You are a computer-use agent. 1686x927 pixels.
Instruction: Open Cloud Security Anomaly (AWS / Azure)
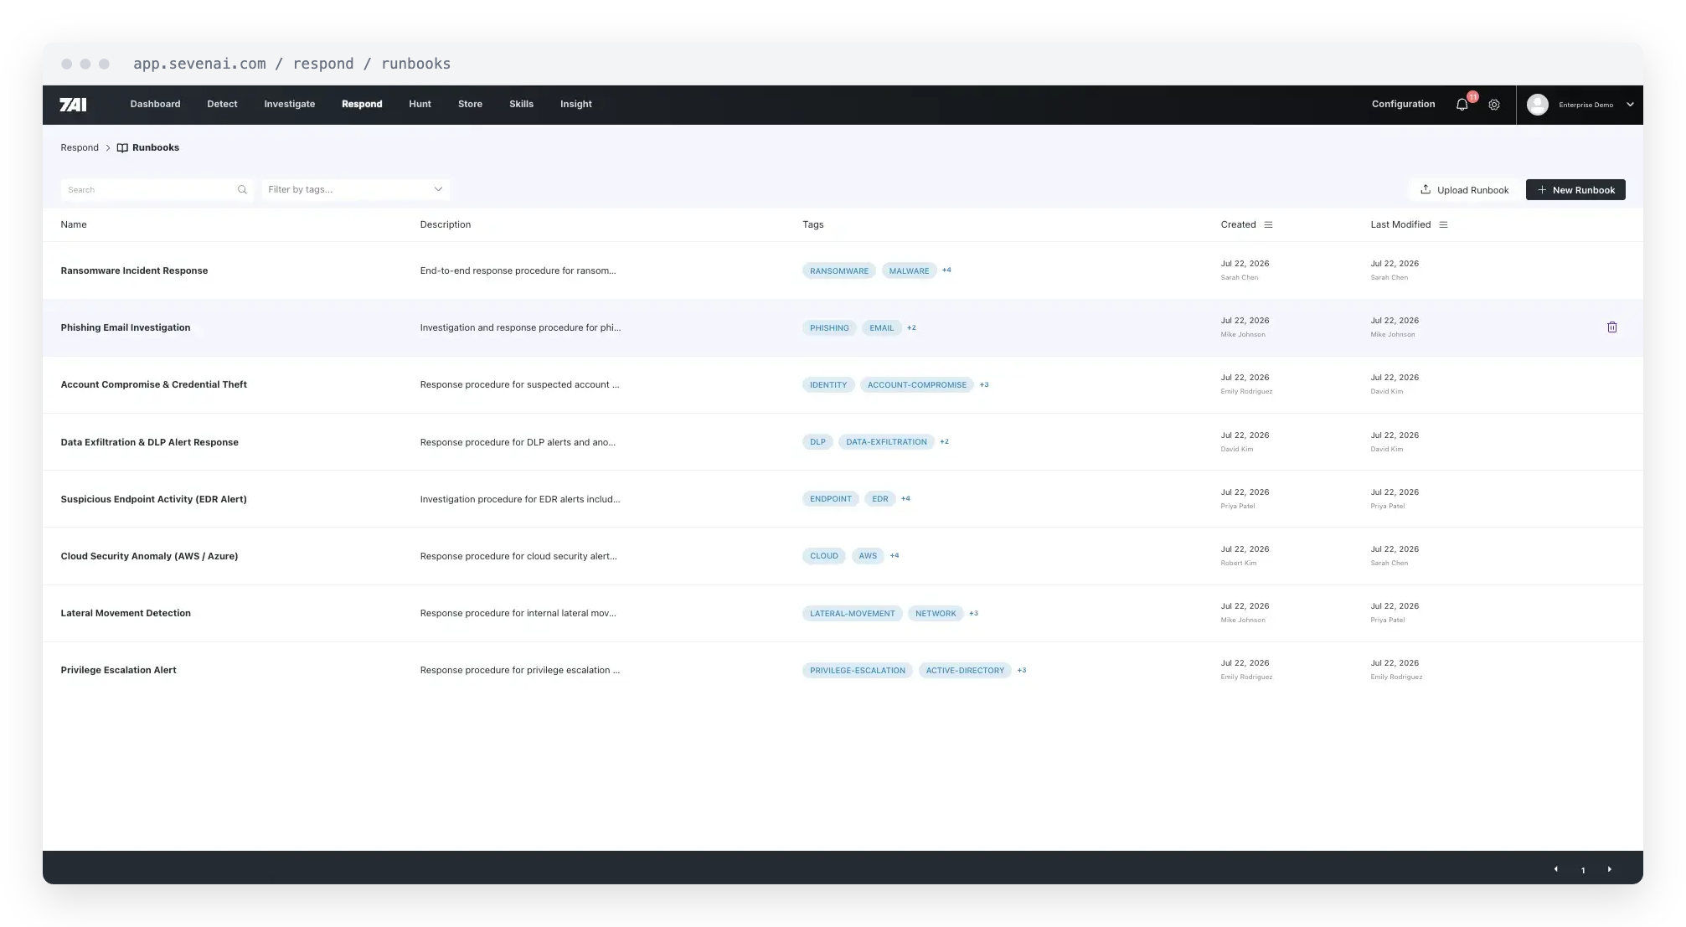coord(149,557)
